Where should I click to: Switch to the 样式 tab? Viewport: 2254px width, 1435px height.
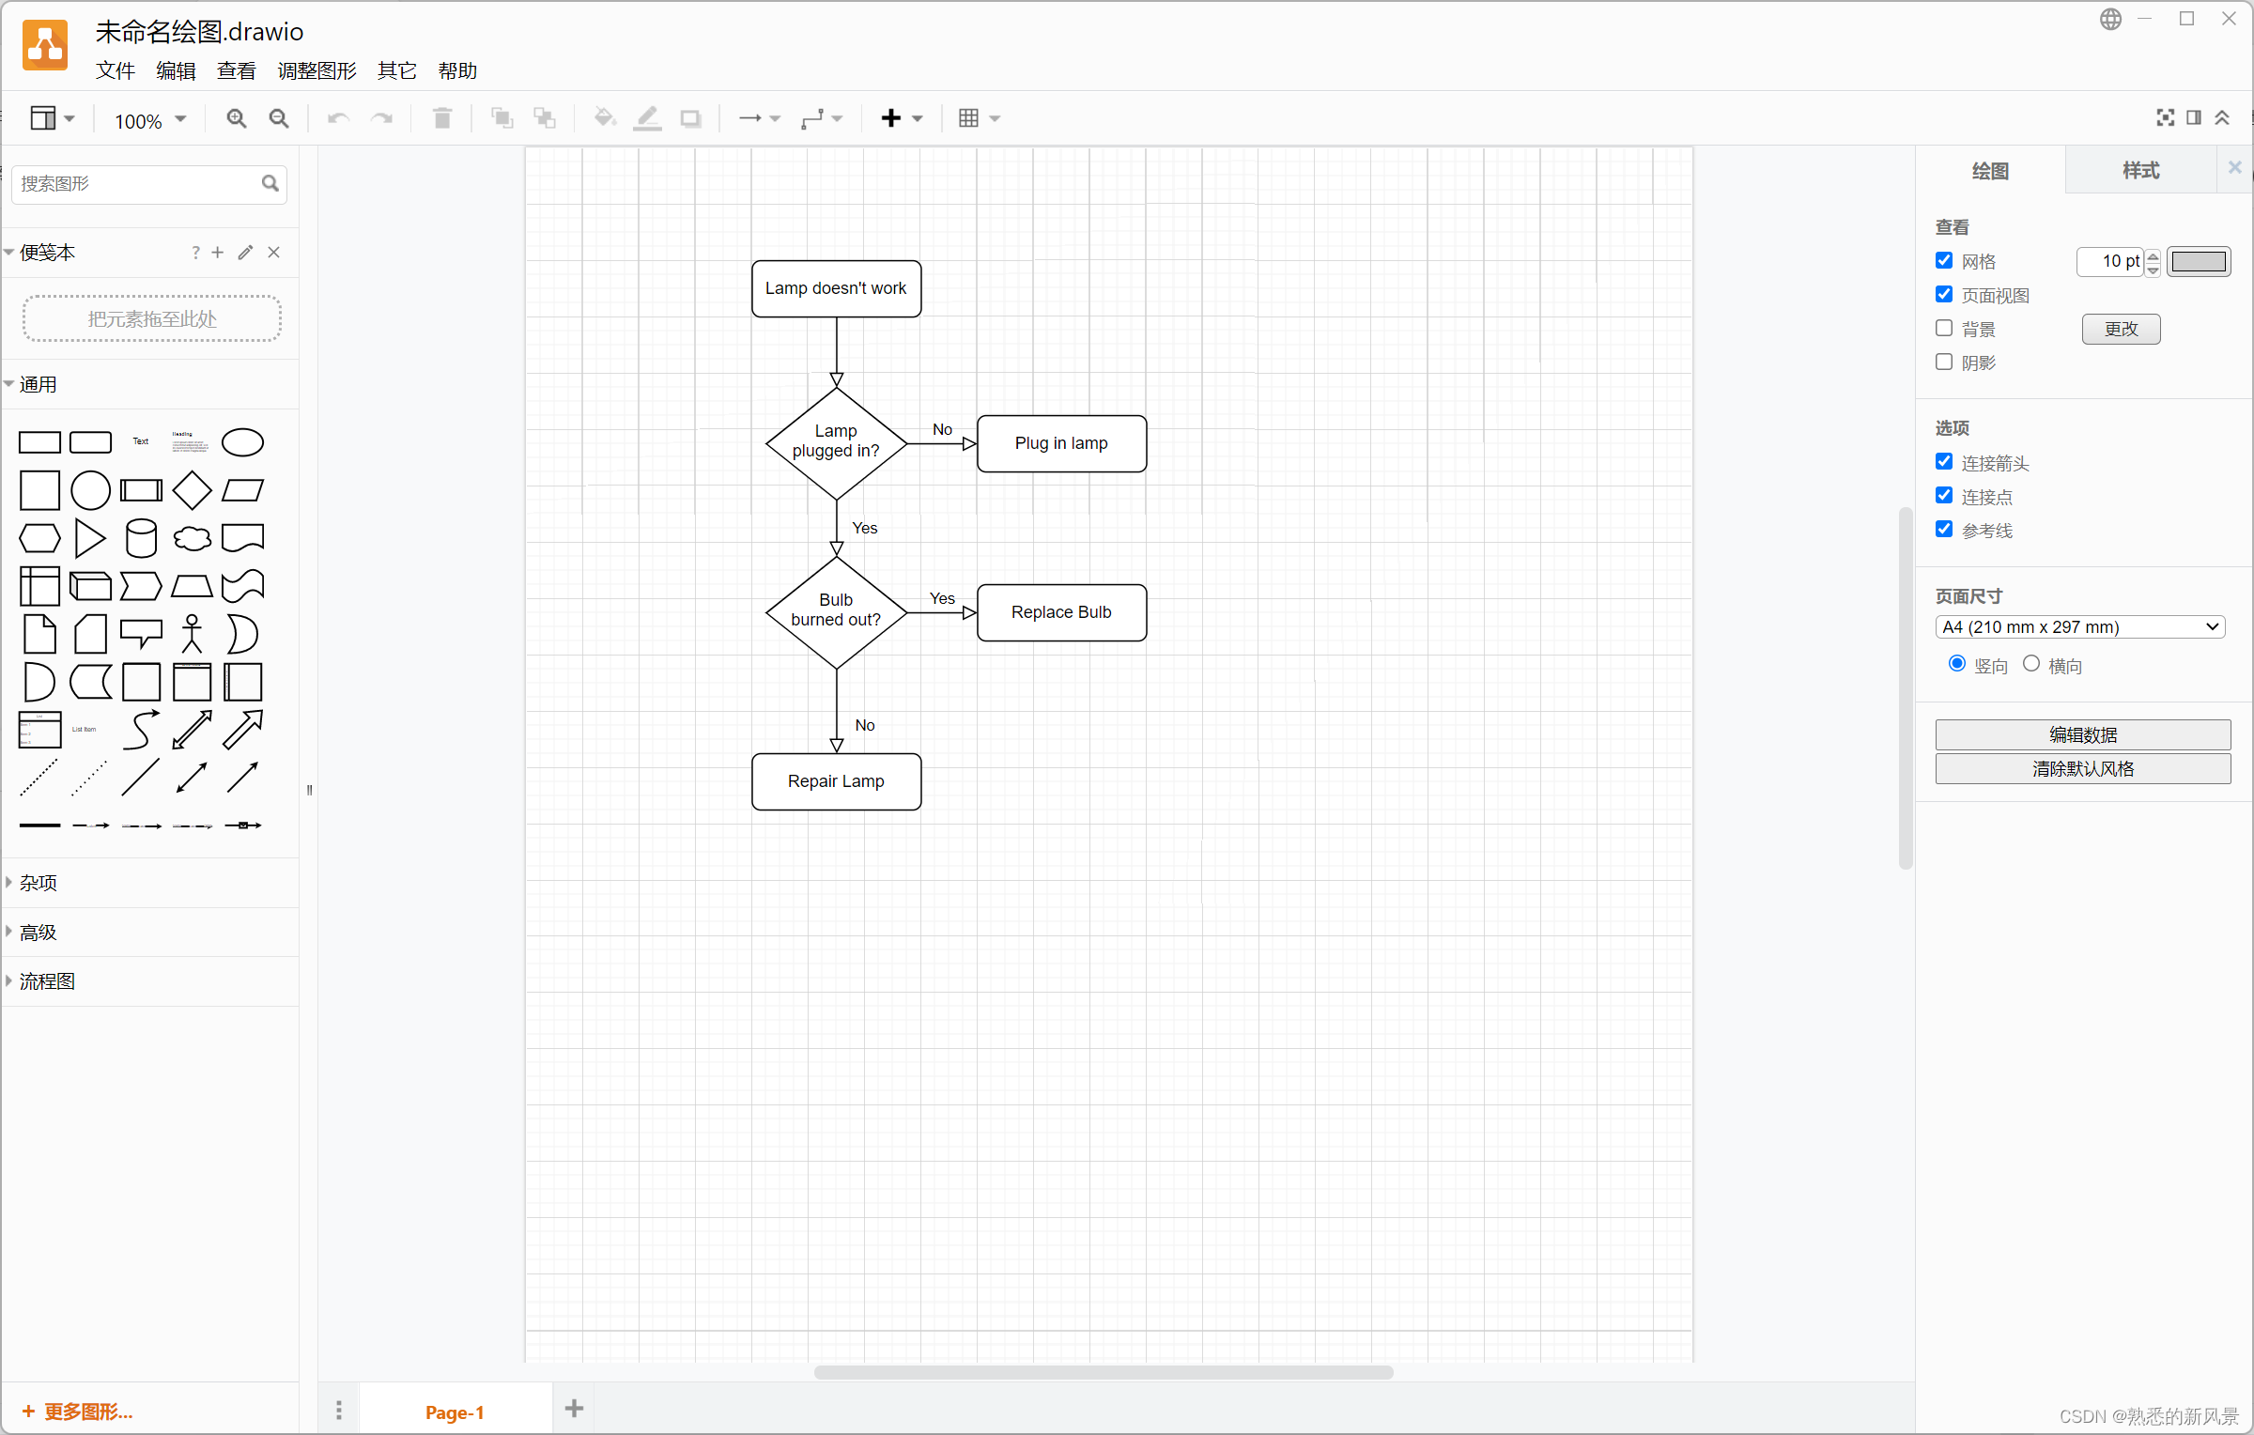(2140, 170)
